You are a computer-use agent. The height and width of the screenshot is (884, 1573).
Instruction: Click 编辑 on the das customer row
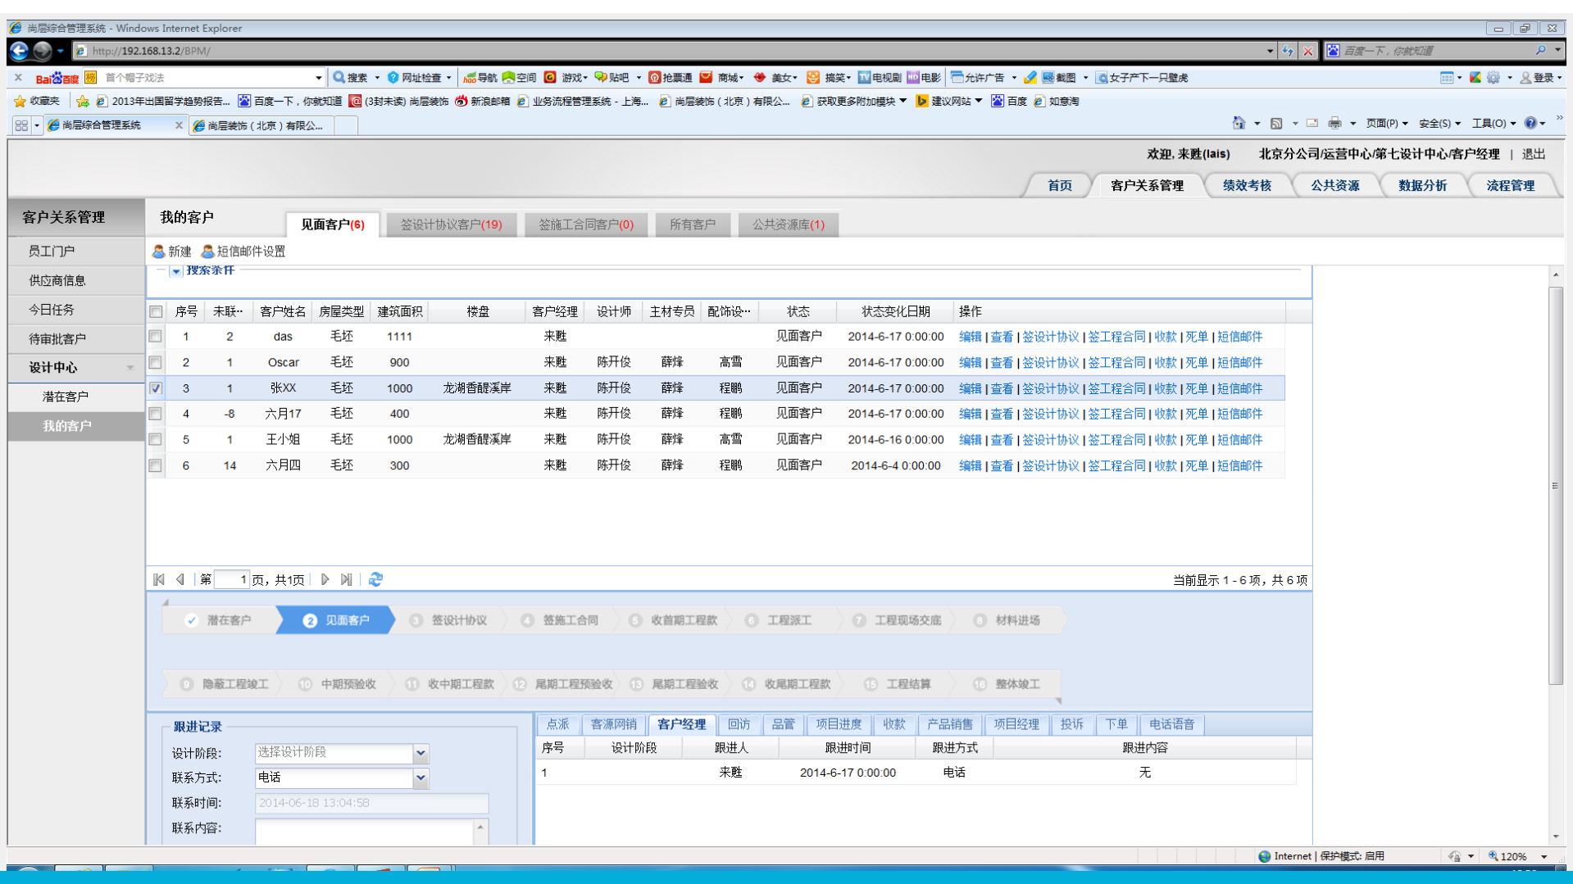(x=969, y=336)
